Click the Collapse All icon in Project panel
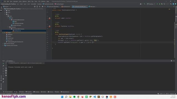Viewport: 177px width, 99px height. [40, 7]
